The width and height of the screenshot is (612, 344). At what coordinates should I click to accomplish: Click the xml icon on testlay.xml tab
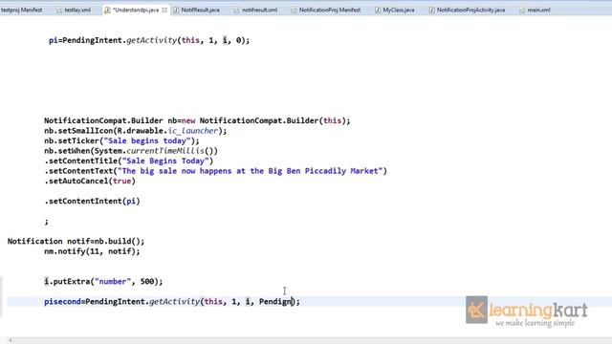59,11
